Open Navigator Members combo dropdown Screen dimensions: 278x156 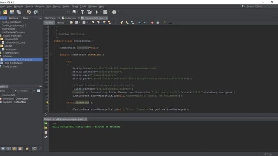click(x=16, y=91)
